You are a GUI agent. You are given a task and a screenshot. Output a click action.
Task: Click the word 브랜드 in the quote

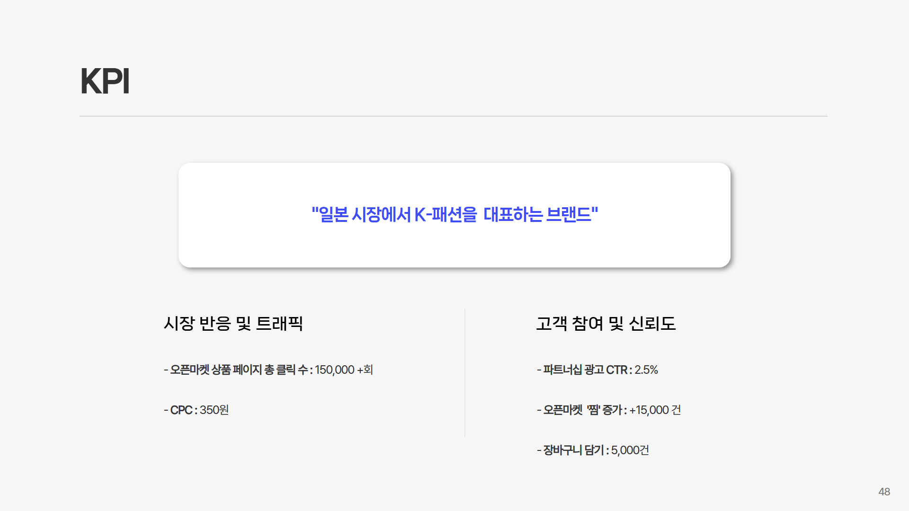point(569,215)
